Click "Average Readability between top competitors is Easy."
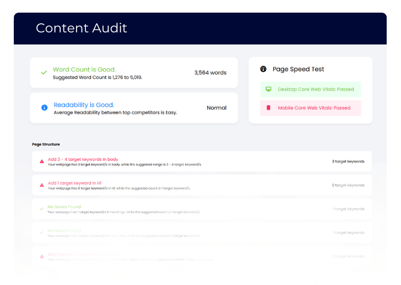Screen dimensions: 401x285 tap(115, 113)
